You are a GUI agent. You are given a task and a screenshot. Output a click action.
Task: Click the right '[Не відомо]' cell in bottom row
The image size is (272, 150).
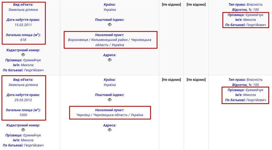(196, 80)
